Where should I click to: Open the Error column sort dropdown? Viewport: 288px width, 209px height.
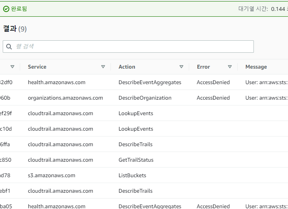[229, 67]
